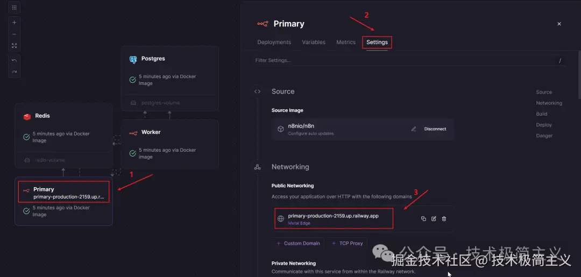Click the Networking section node icon
Viewport: 581px width, 277px height.
[x=257, y=167]
